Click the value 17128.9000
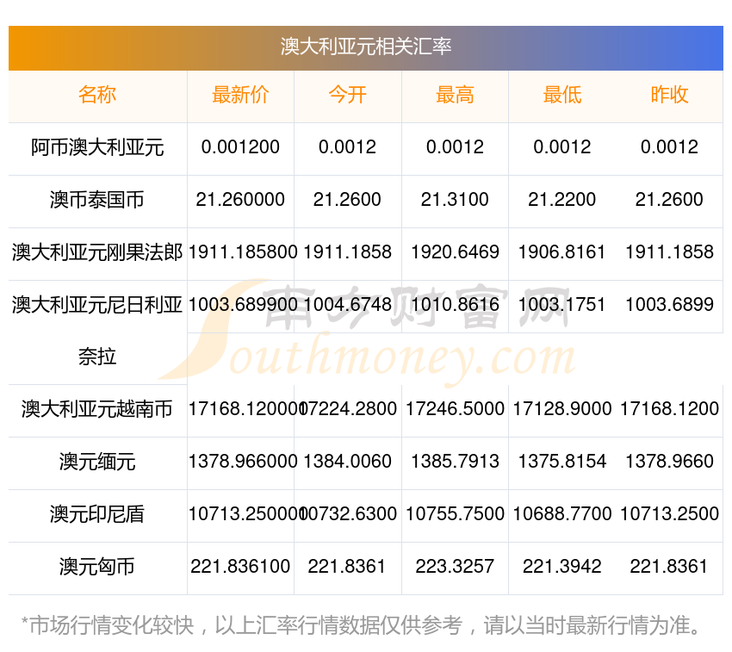 point(562,409)
